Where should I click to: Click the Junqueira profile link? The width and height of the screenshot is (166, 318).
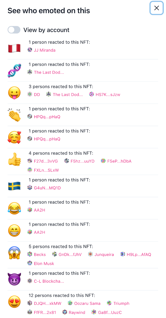tap(105, 255)
